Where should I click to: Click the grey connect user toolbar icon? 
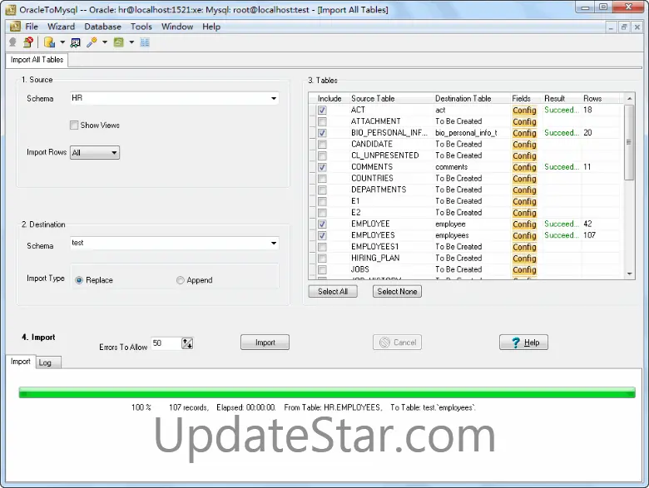(12, 42)
